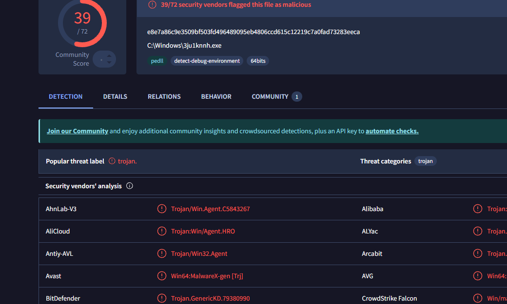This screenshot has width=507, height=304.
Task: Click the AhnLab-V3 vendor name
Action: [61, 209]
